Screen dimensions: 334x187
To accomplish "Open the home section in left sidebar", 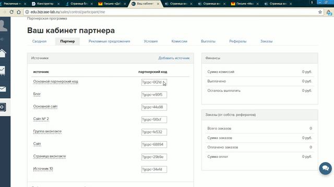I will click(3, 54).
